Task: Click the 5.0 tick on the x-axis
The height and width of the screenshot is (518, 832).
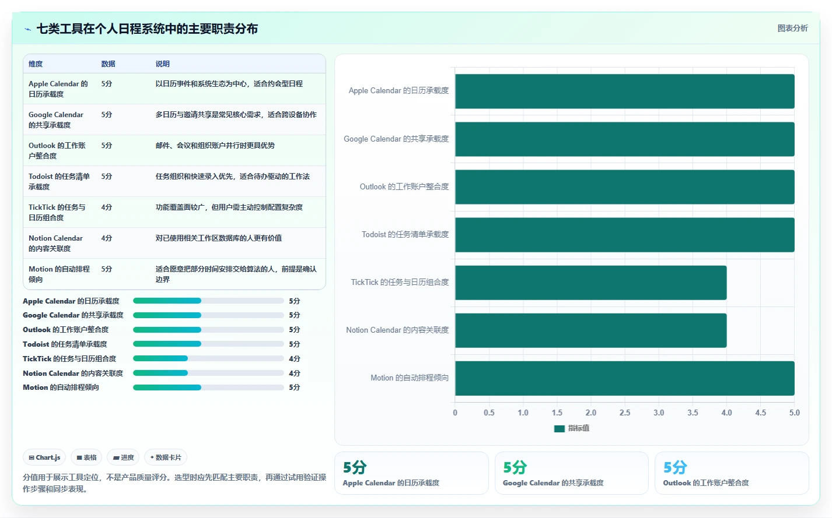Action: click(x=794, y=413)
